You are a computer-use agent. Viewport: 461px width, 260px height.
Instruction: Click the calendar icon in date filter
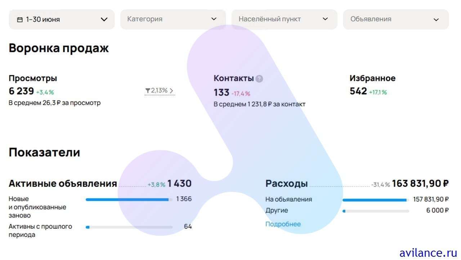point(20,19)
